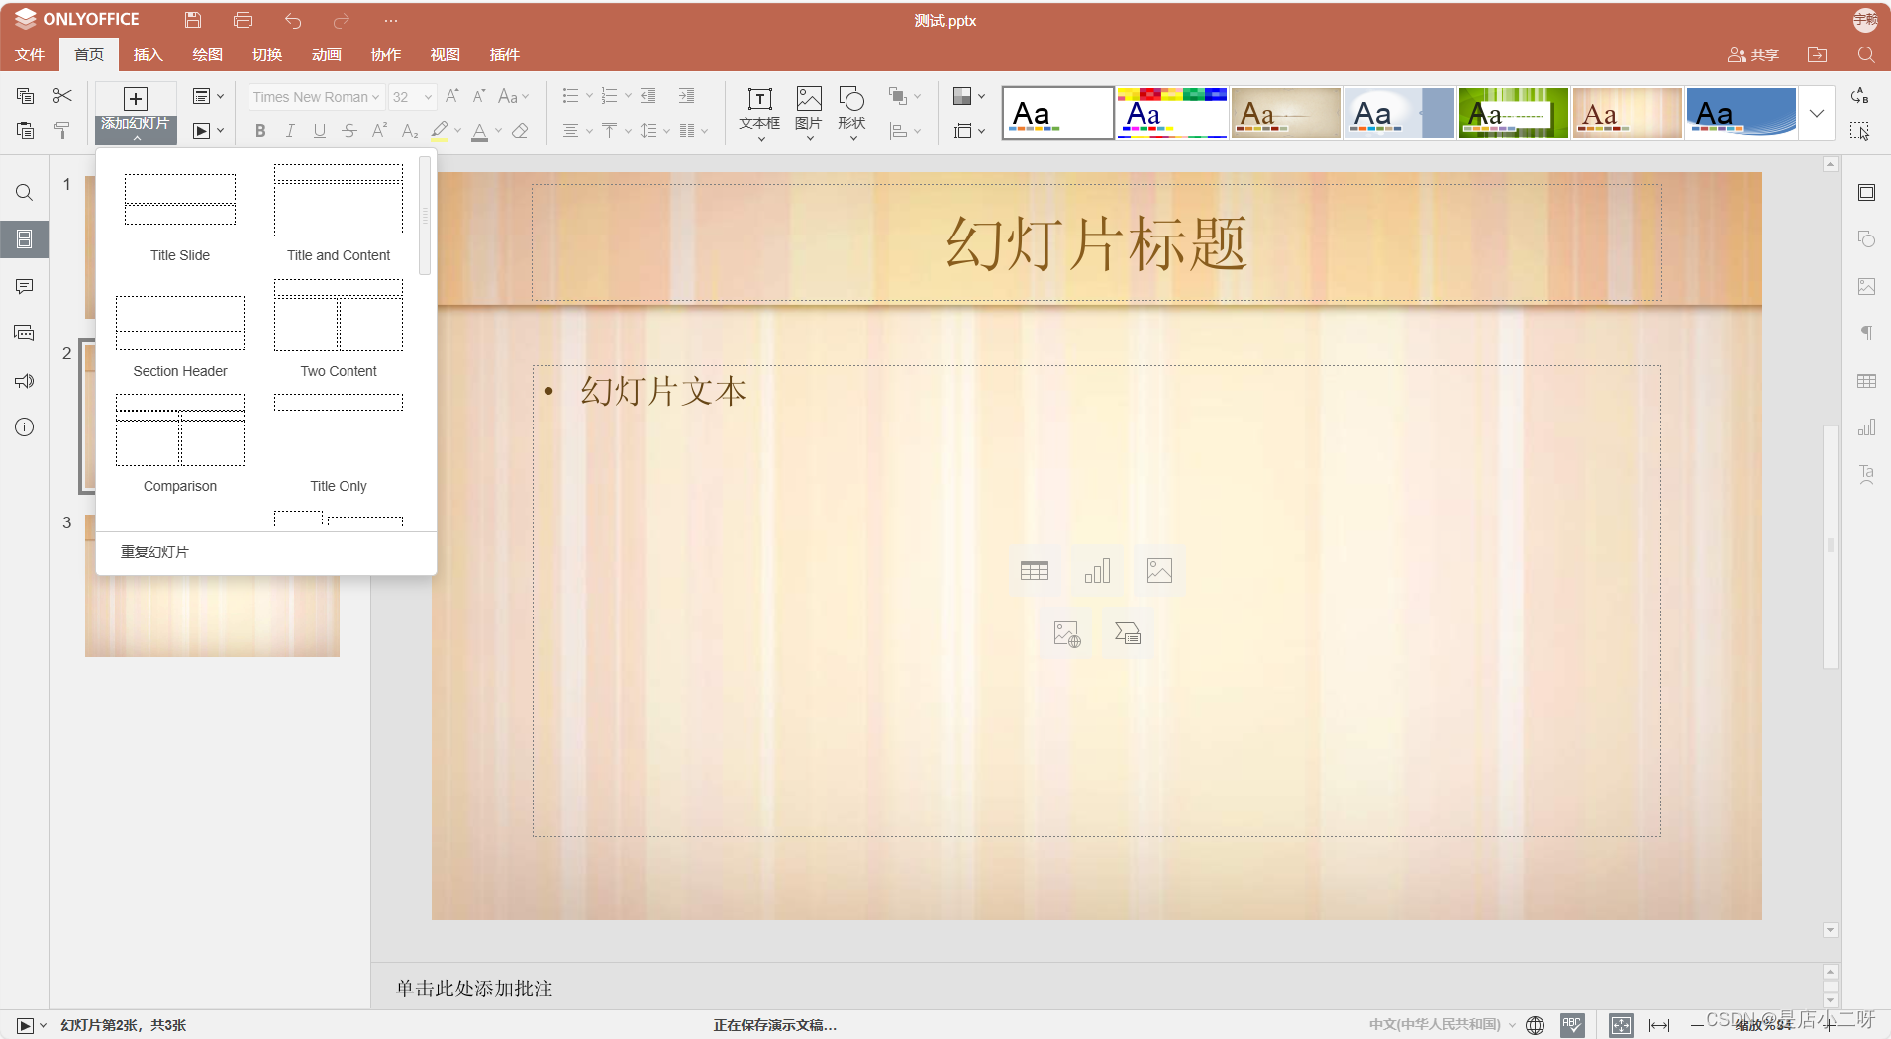Open the Chat panel in left sidebar
Screen dimensions: 1891x1039
[25, 333]
